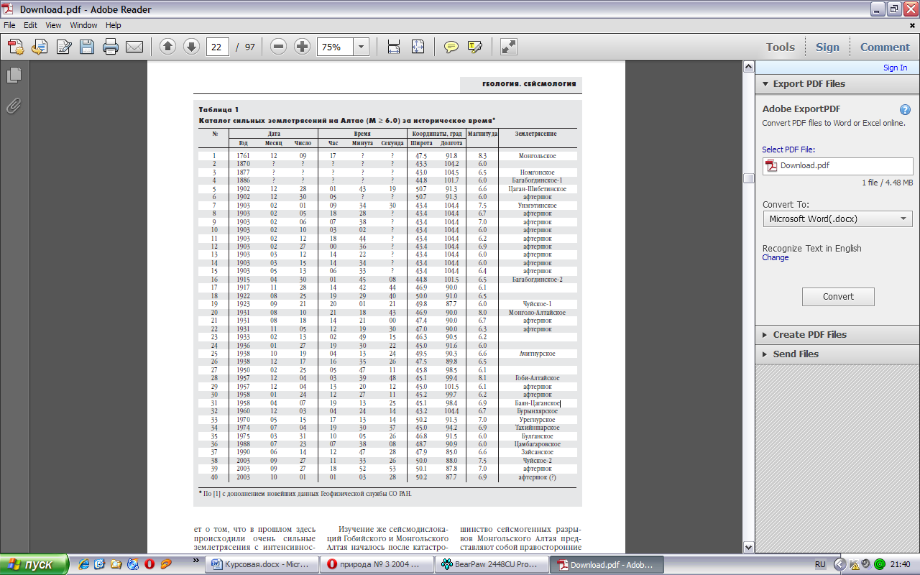
Task: Open the zoom level dropdown arrow
Action: pos(361,47)
